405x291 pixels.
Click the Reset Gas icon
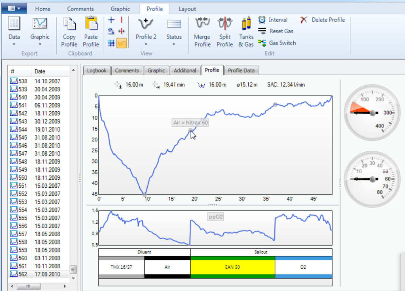[x=262, y=31]
